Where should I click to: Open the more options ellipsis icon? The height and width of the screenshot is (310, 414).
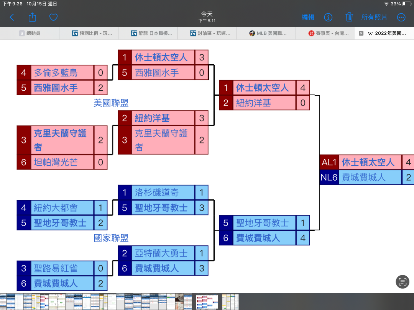click(x=401, y=17)
